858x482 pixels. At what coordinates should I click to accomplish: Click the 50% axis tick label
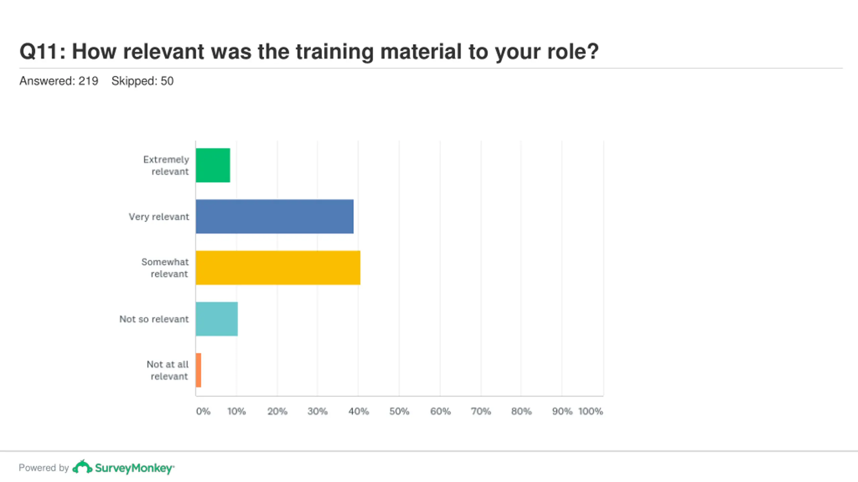pyautogui.click(x=399, y=411)
